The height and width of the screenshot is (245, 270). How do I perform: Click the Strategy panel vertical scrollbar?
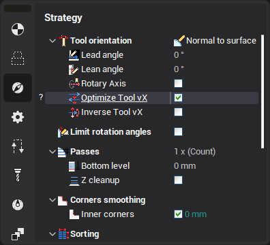pyautogui.click(x=262, y=92)
